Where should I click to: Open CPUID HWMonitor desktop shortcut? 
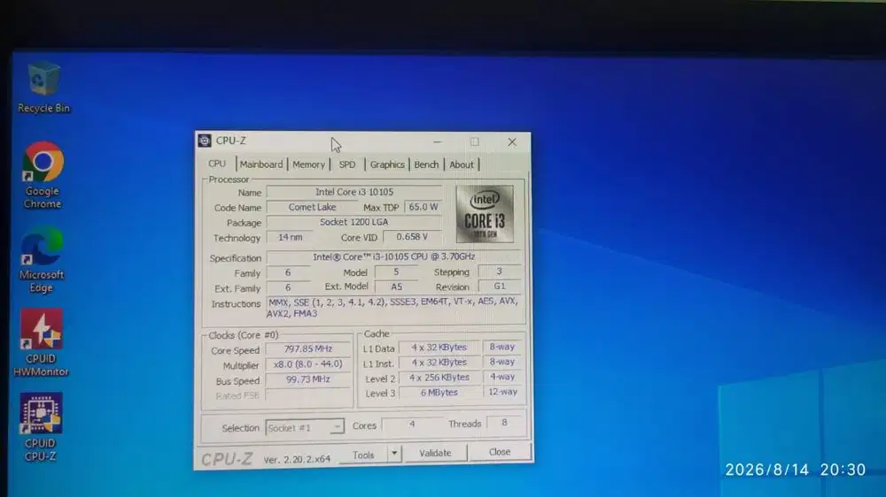(41, 343)
